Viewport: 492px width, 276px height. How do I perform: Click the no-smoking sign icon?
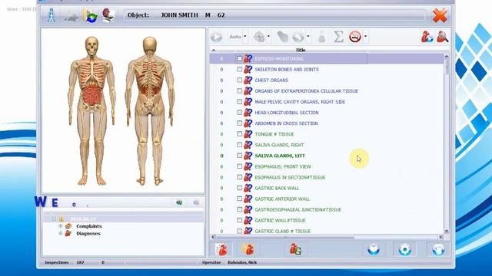[355, 37]
